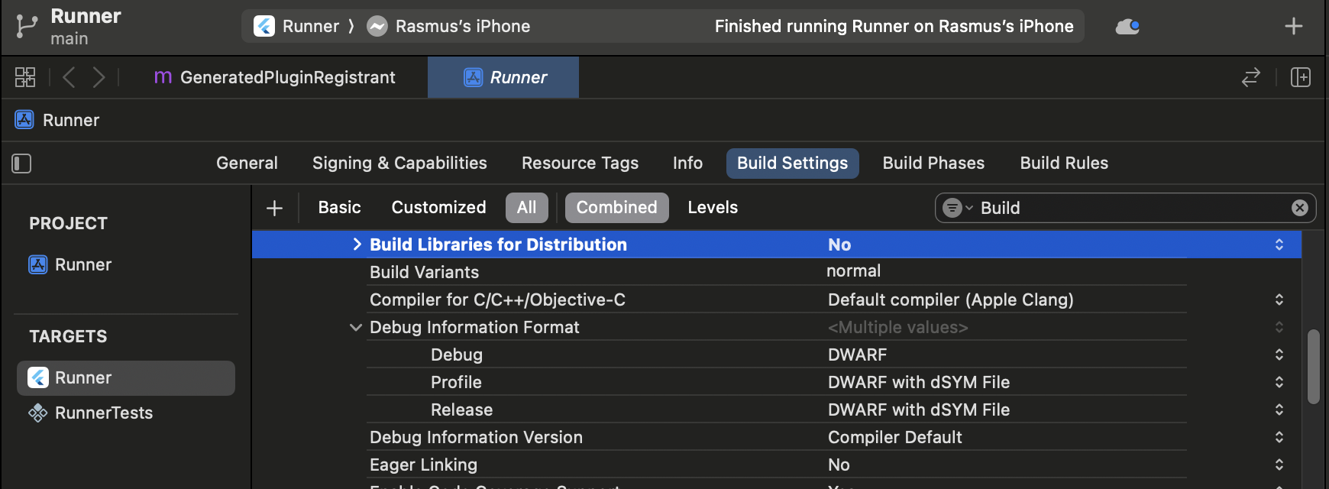
Task: Toggle the targets list sidebar icon
Action: click(x=21, y=164)
